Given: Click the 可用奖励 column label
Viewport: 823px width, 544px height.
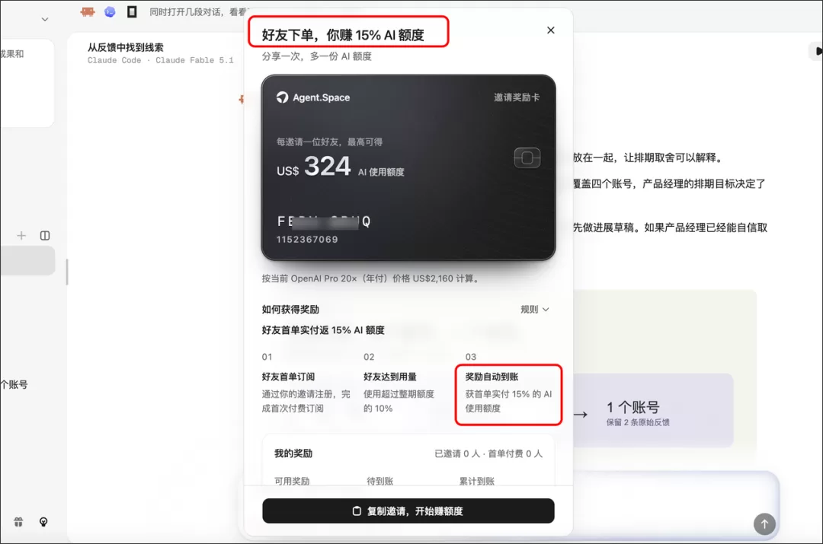Looking at the screenshot, I should 292,481.
